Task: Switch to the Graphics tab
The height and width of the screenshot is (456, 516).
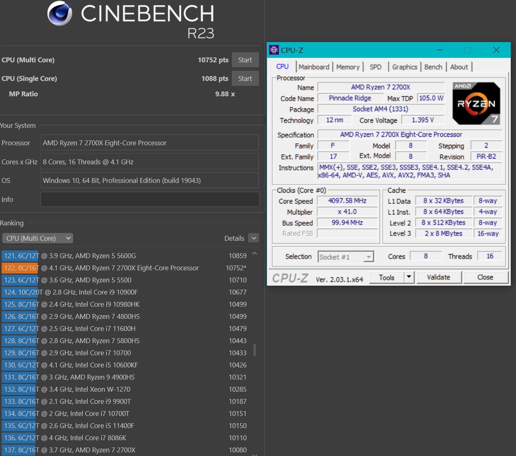Action: pyautogui.click(x=404, y=67)
